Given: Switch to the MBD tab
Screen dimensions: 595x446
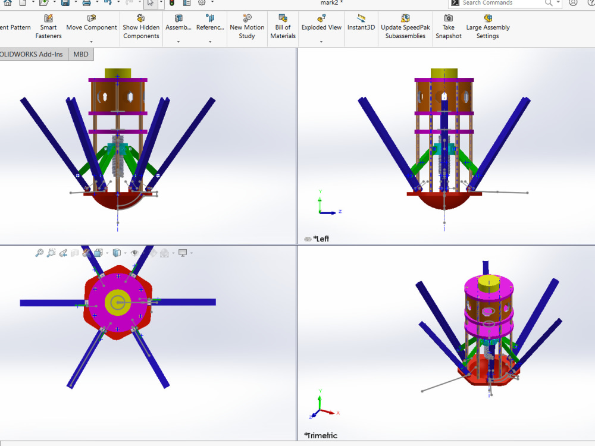Looking at the screenshot, I should click(x=80, y=54).
